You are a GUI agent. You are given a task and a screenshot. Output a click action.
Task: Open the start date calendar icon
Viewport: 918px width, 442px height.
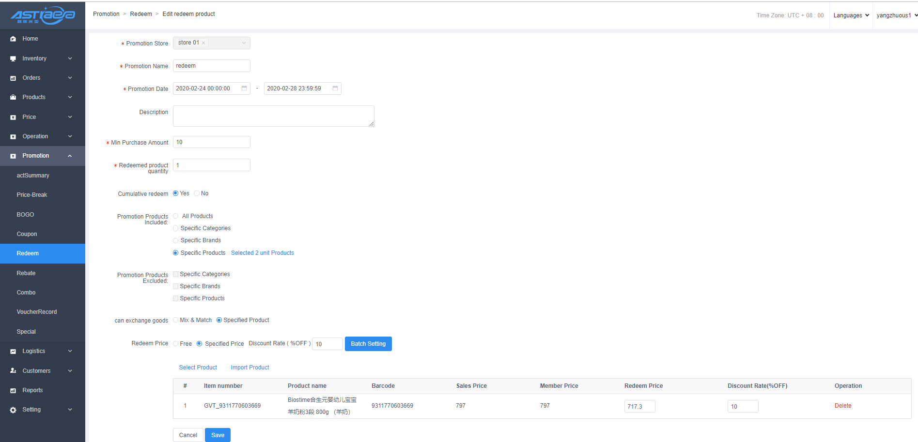[x=244, y=88]
